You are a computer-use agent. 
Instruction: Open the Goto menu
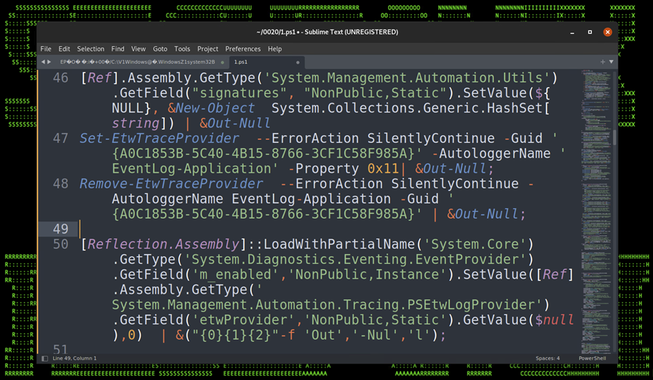point(160,49)
